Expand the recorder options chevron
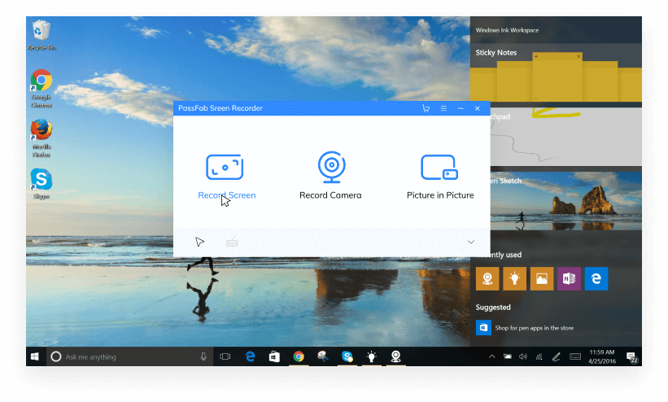 pos(471,242)
